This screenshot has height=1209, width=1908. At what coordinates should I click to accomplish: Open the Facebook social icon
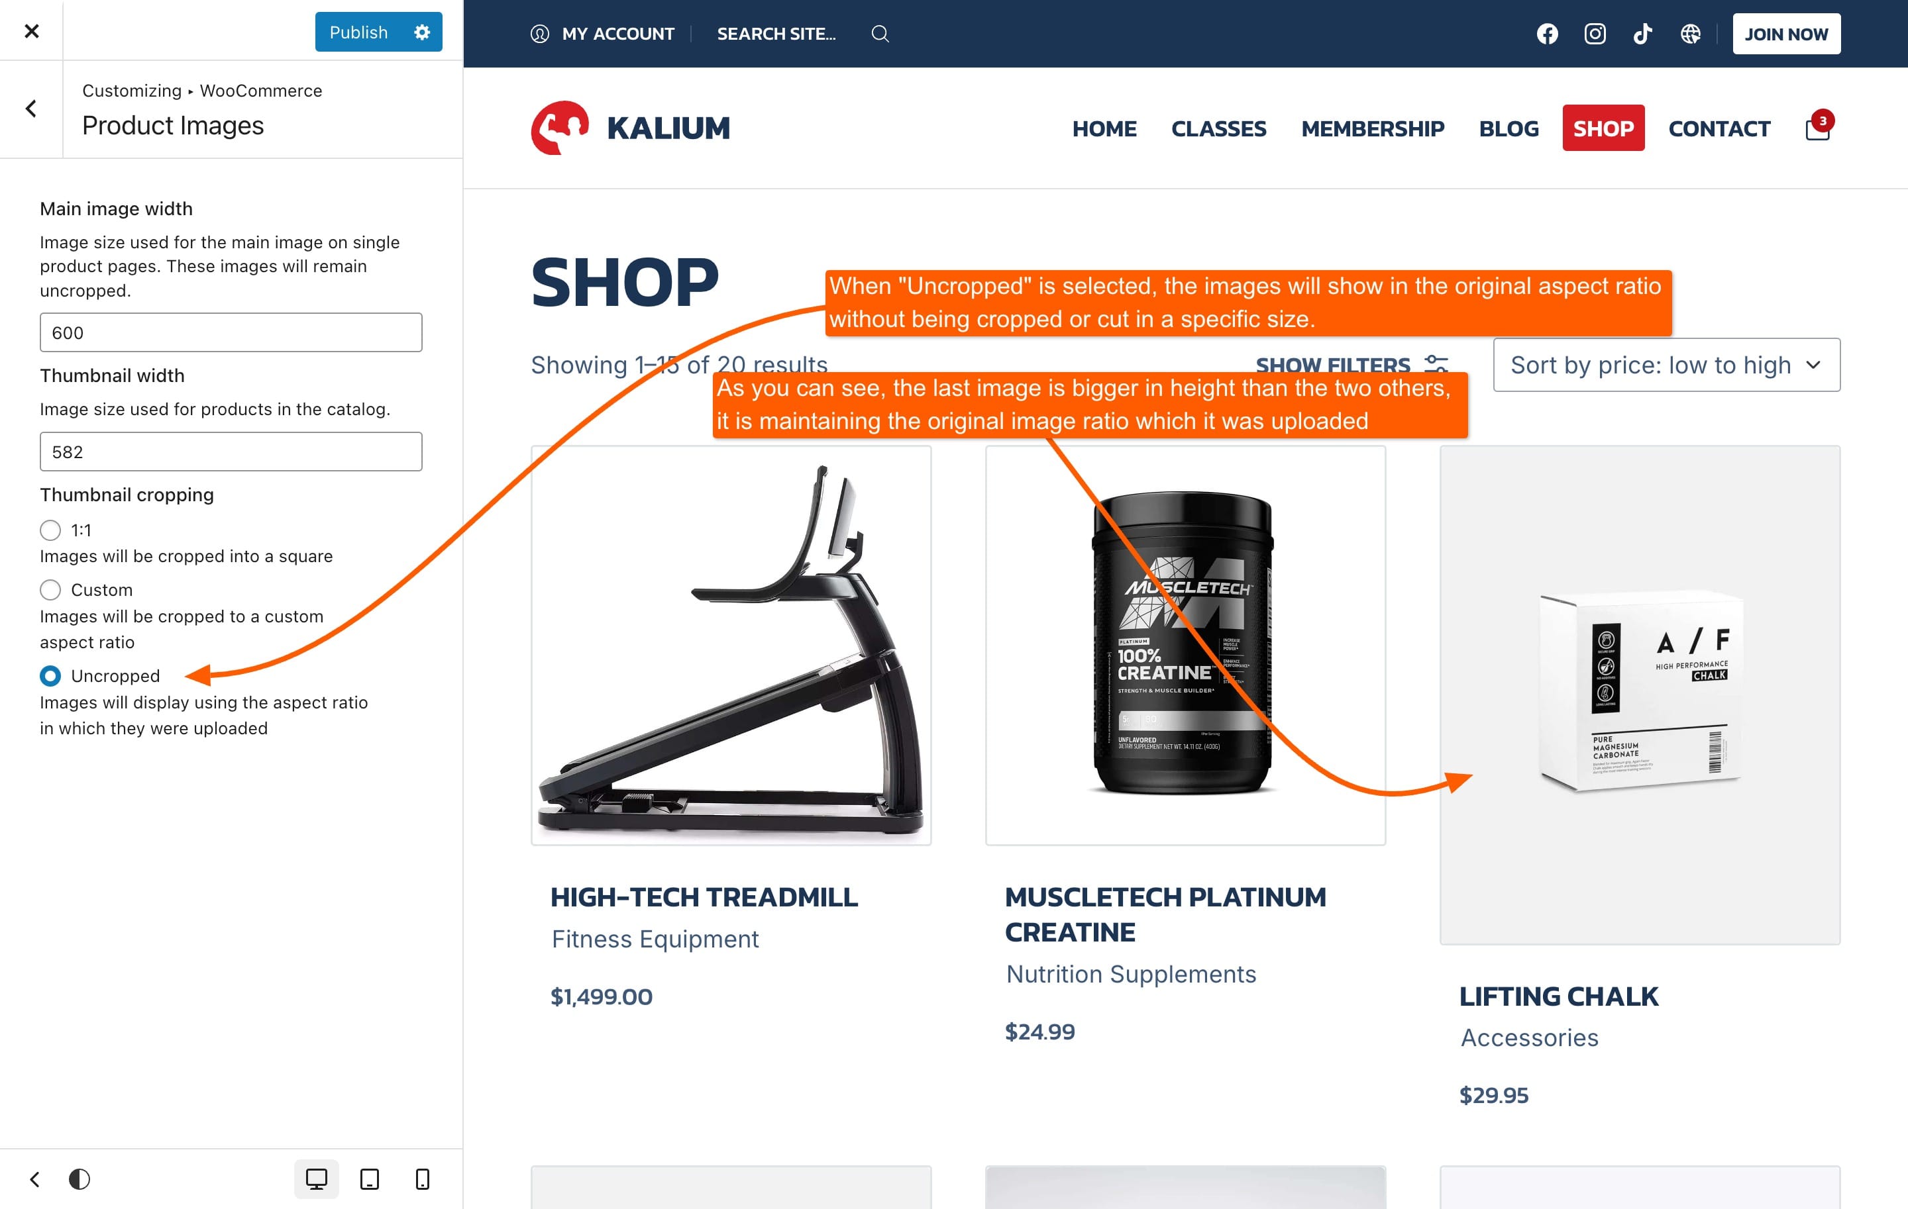[x=1547, y=34]
